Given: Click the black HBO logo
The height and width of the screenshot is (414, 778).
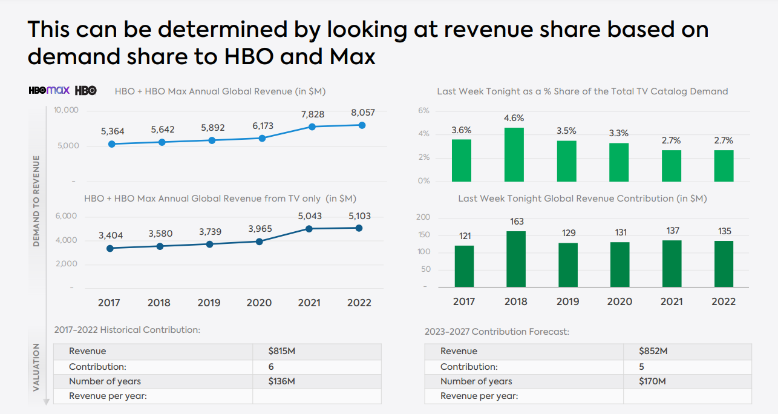Looking at the screenshot, I should (85, 90).
